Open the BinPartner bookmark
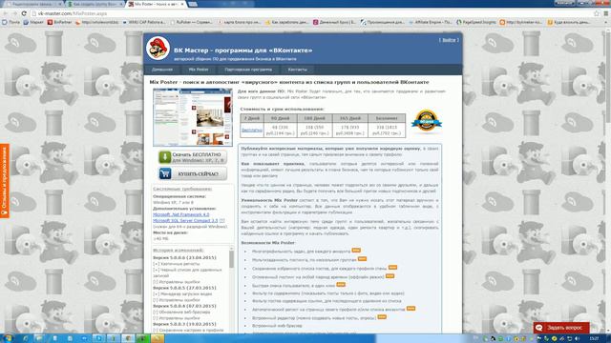The width and height of the screenshot is (611, 343). coord(59,22)
